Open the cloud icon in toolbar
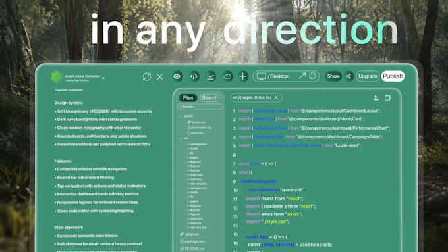The width and height of the screenshot is (448, 252). (227, 76)
